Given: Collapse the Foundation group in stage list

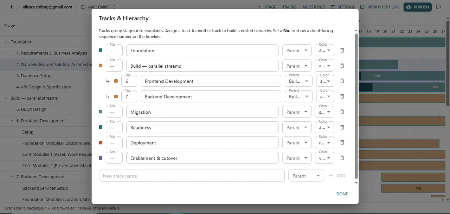Looking at the screenshot, I should point(6,42).
